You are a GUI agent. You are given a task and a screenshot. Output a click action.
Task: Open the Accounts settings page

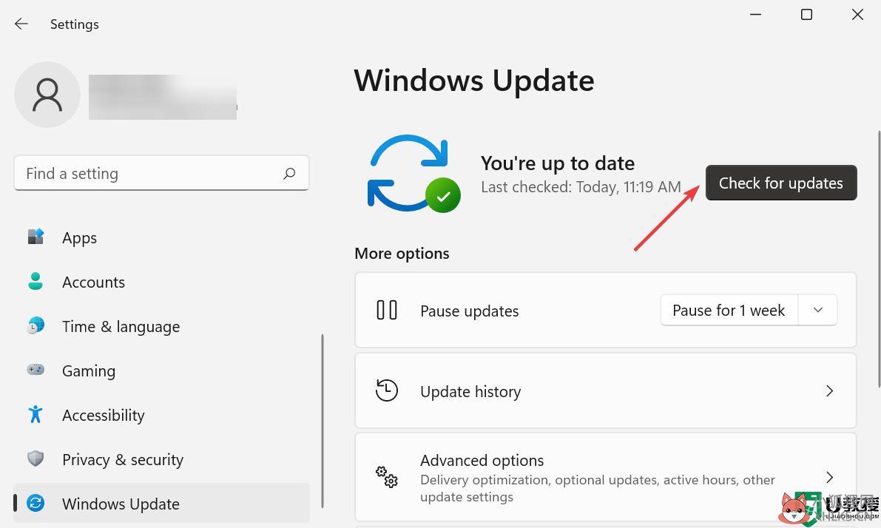161,282
